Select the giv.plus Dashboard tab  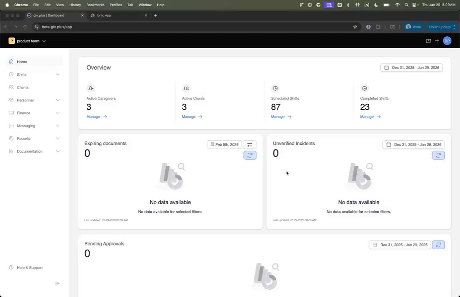click(55, 16)
